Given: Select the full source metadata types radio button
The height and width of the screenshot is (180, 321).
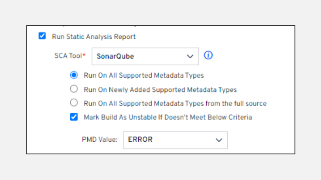Looking at the screenshot, I should point(74,103).
